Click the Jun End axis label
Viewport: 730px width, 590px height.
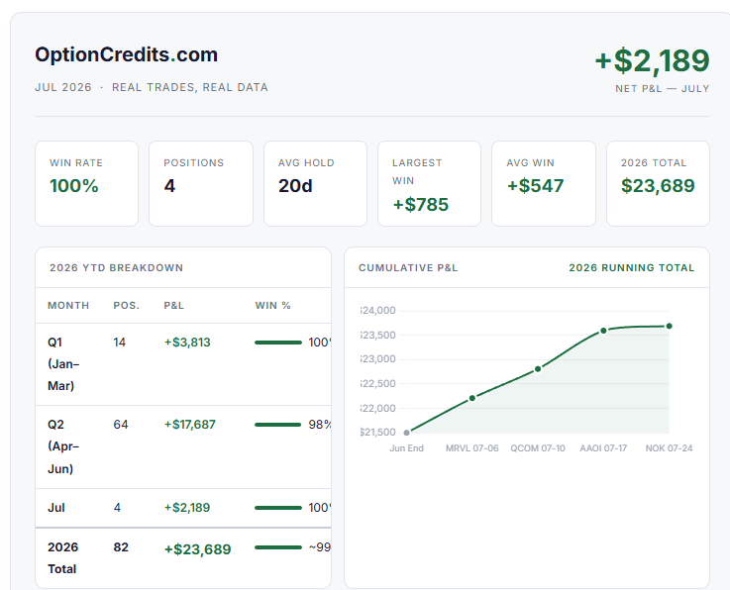[406, 448]
